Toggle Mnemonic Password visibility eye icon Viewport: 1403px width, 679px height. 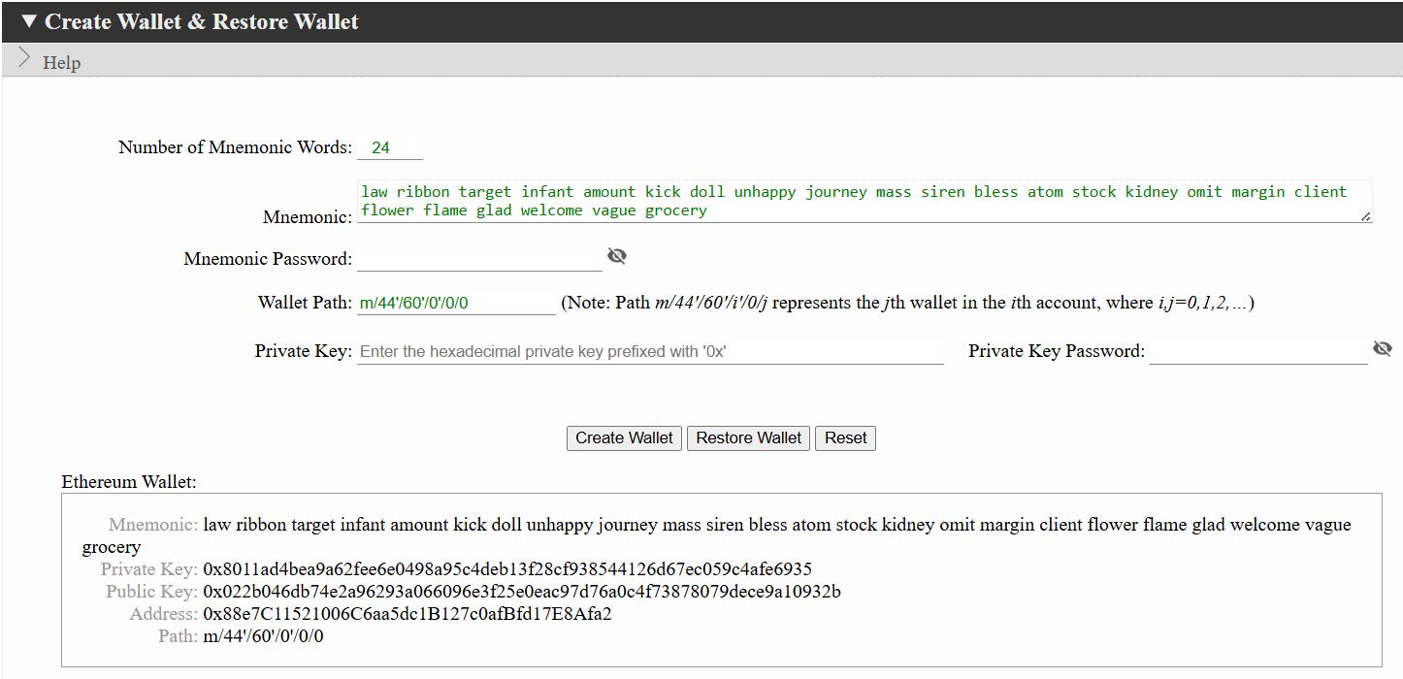pos(617,256)
